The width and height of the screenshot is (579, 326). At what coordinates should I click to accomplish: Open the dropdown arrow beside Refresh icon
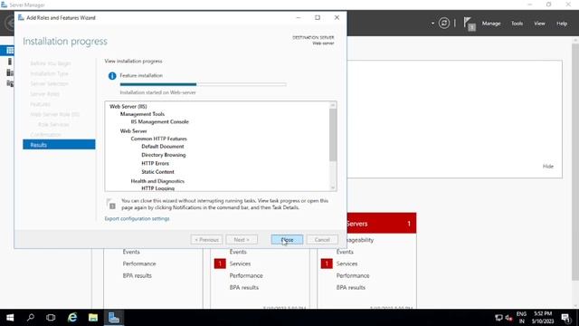432,24
